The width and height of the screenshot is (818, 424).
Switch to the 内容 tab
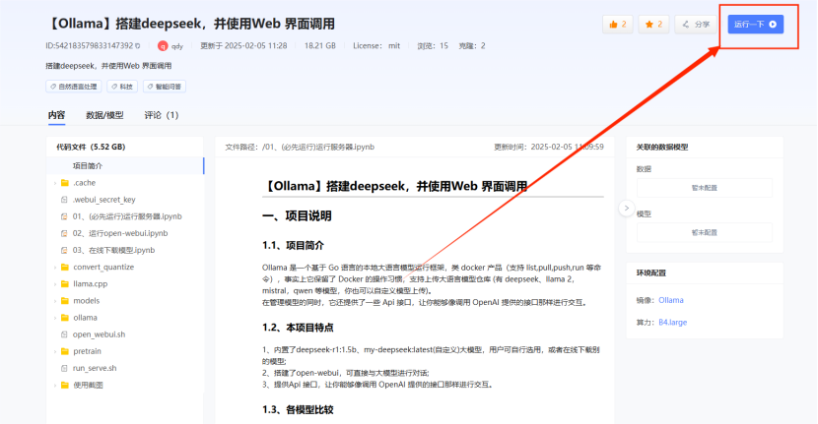[56, 115]
